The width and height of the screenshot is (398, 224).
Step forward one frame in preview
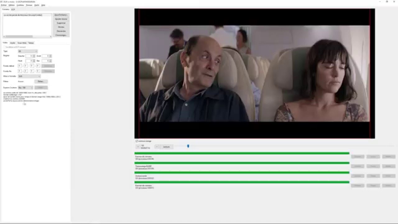[157, 147]
